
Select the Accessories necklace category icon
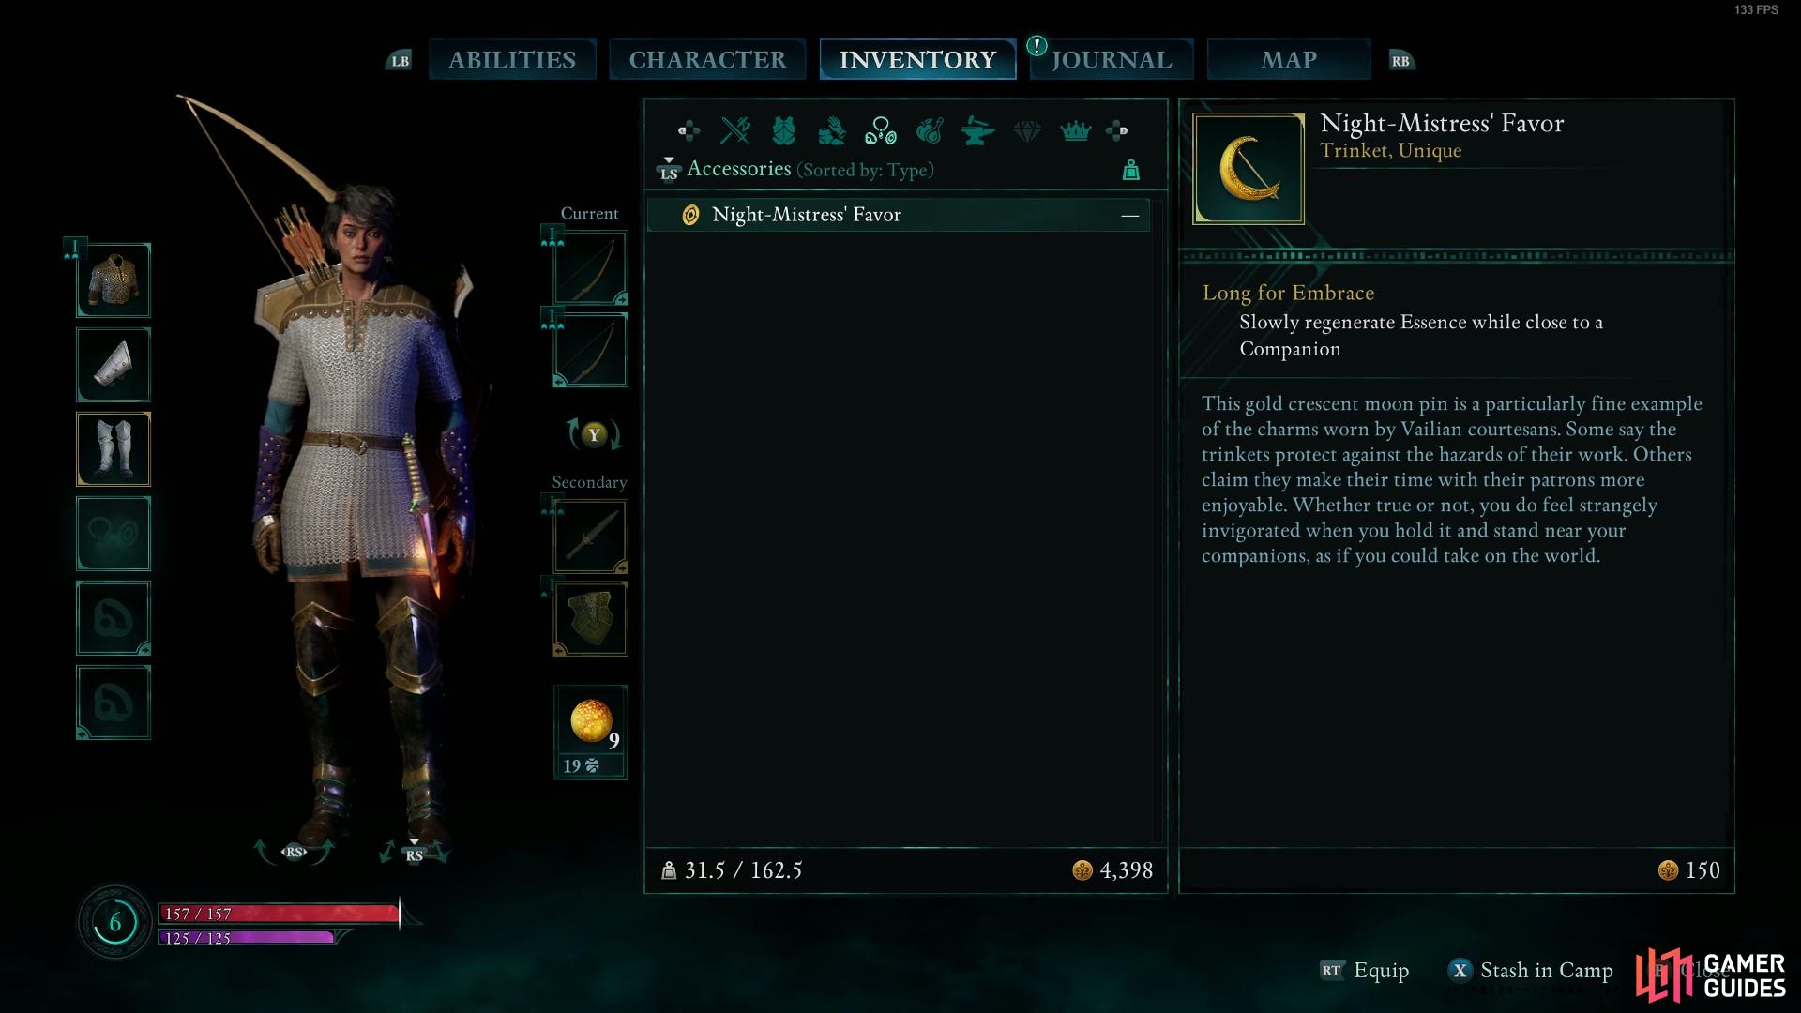[x=881, y=130]
